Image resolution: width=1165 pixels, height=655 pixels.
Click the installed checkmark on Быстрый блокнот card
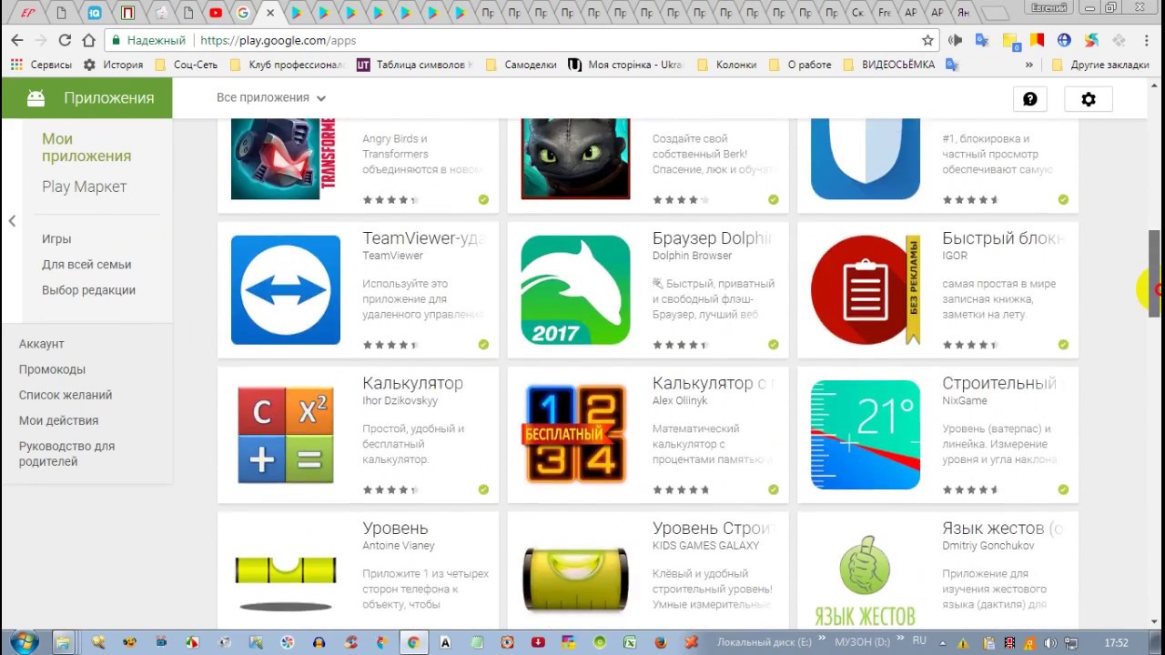(x=1063, y=345)
